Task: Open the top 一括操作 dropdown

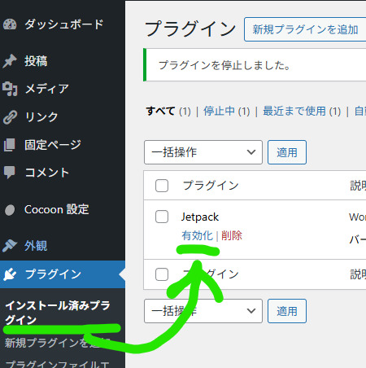Action: point(203,152)
